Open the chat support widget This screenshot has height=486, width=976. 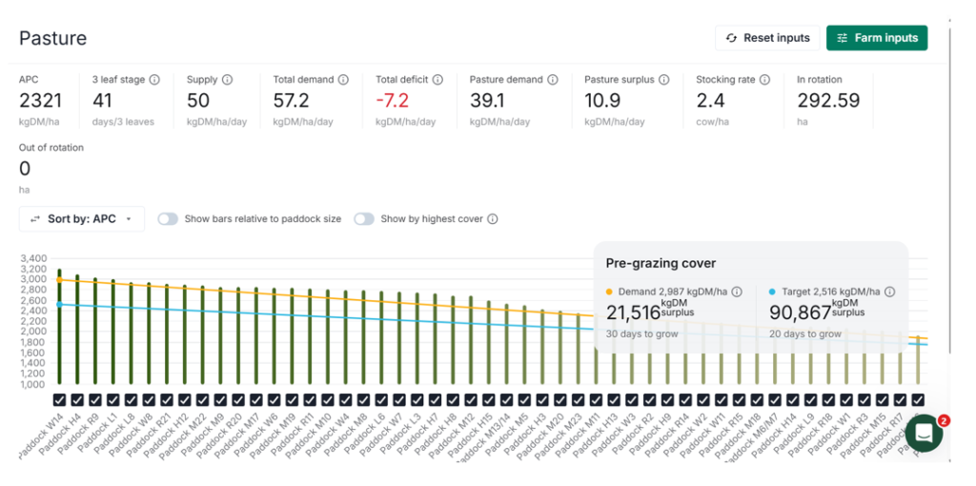pyautogui.click(x=923, y=433)
